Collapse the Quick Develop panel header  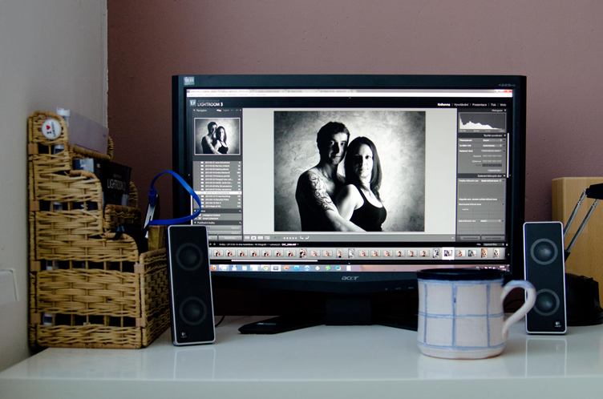click(482, 136)
